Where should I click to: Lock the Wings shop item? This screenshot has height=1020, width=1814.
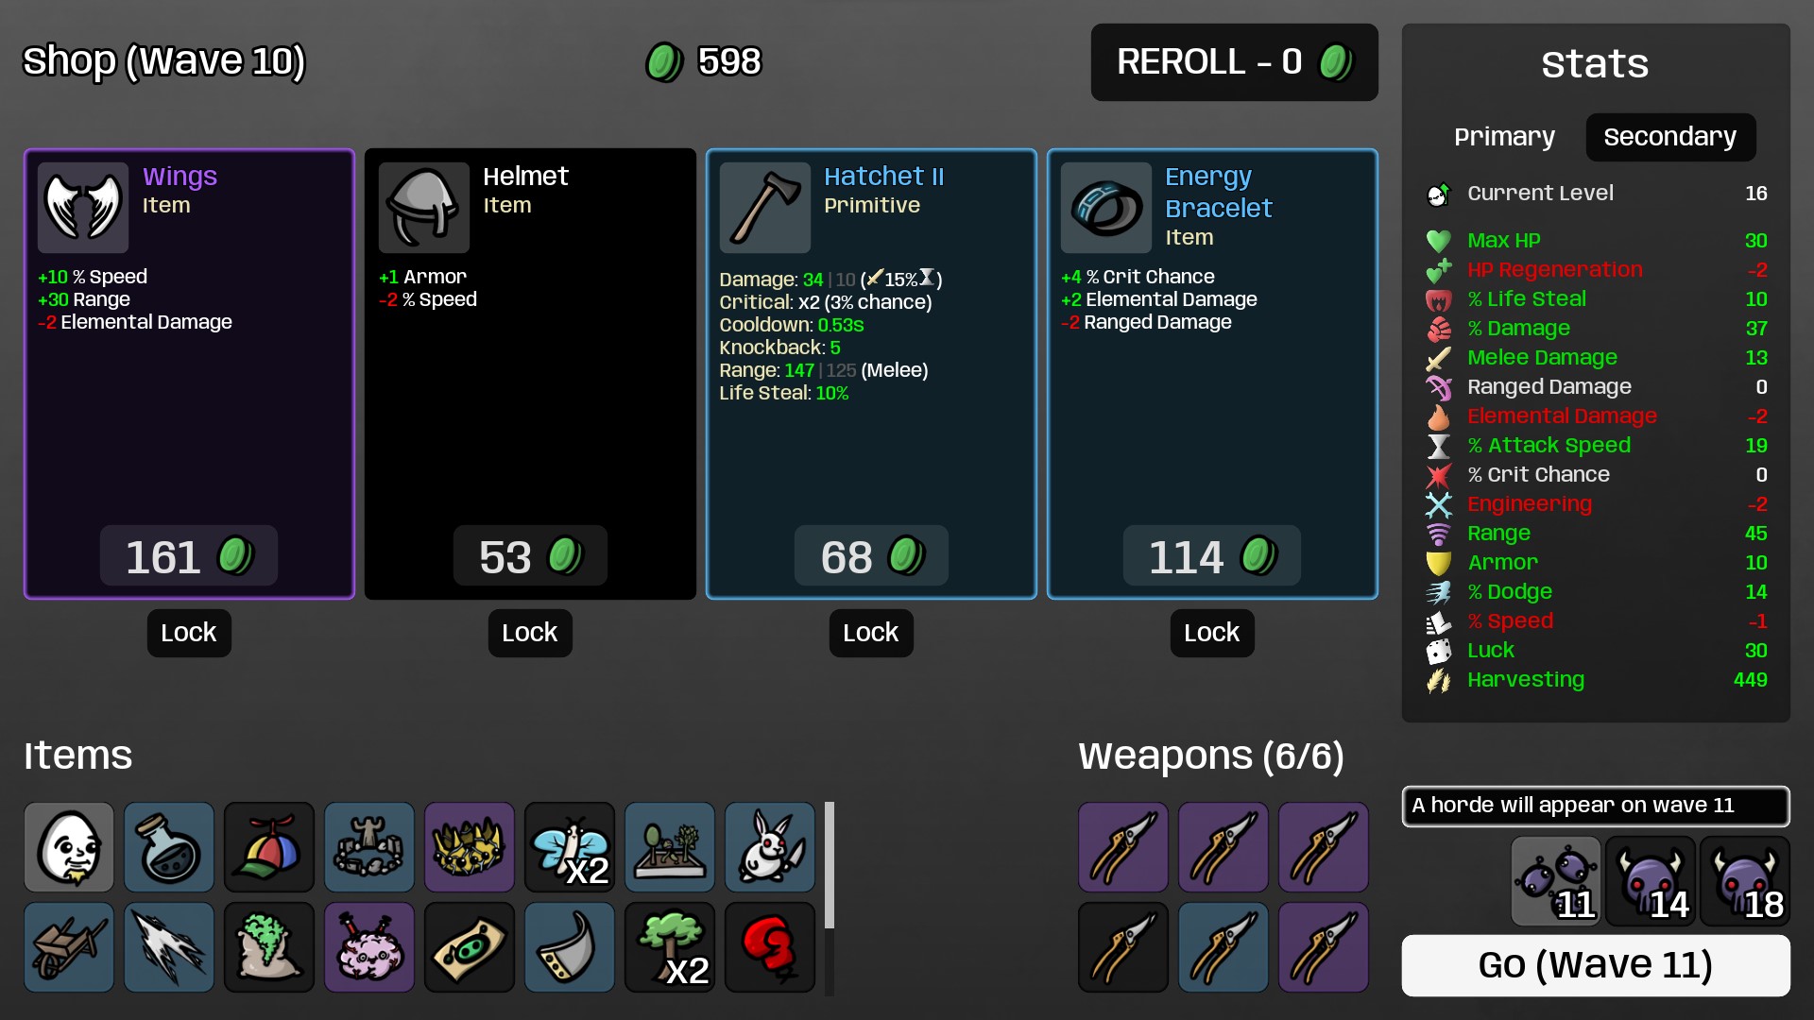click(189, 633)
